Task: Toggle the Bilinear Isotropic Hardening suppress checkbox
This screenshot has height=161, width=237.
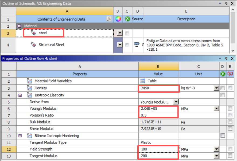Action: tap(223, 136)
